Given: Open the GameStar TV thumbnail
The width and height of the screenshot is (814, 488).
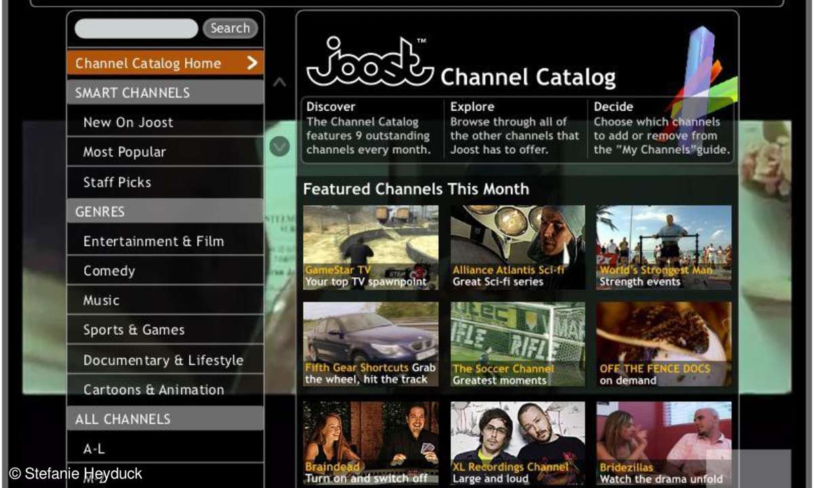Looking at the screenshot, I should (370, 247).
